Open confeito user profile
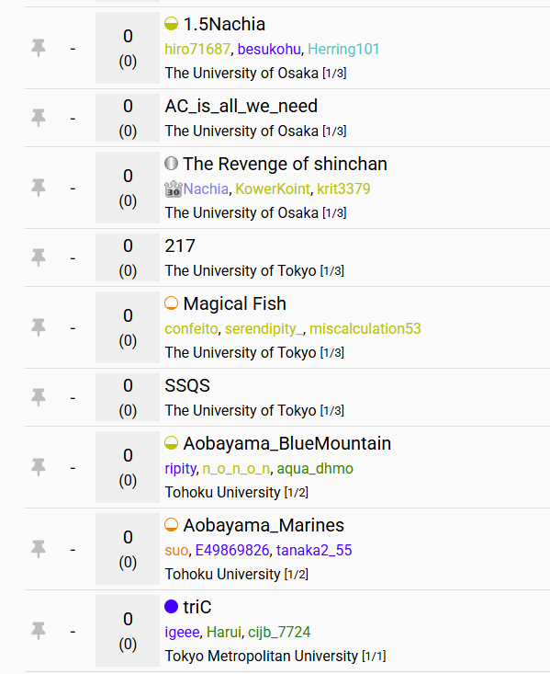This screenshot has width=550, height=674. [192, 328]
